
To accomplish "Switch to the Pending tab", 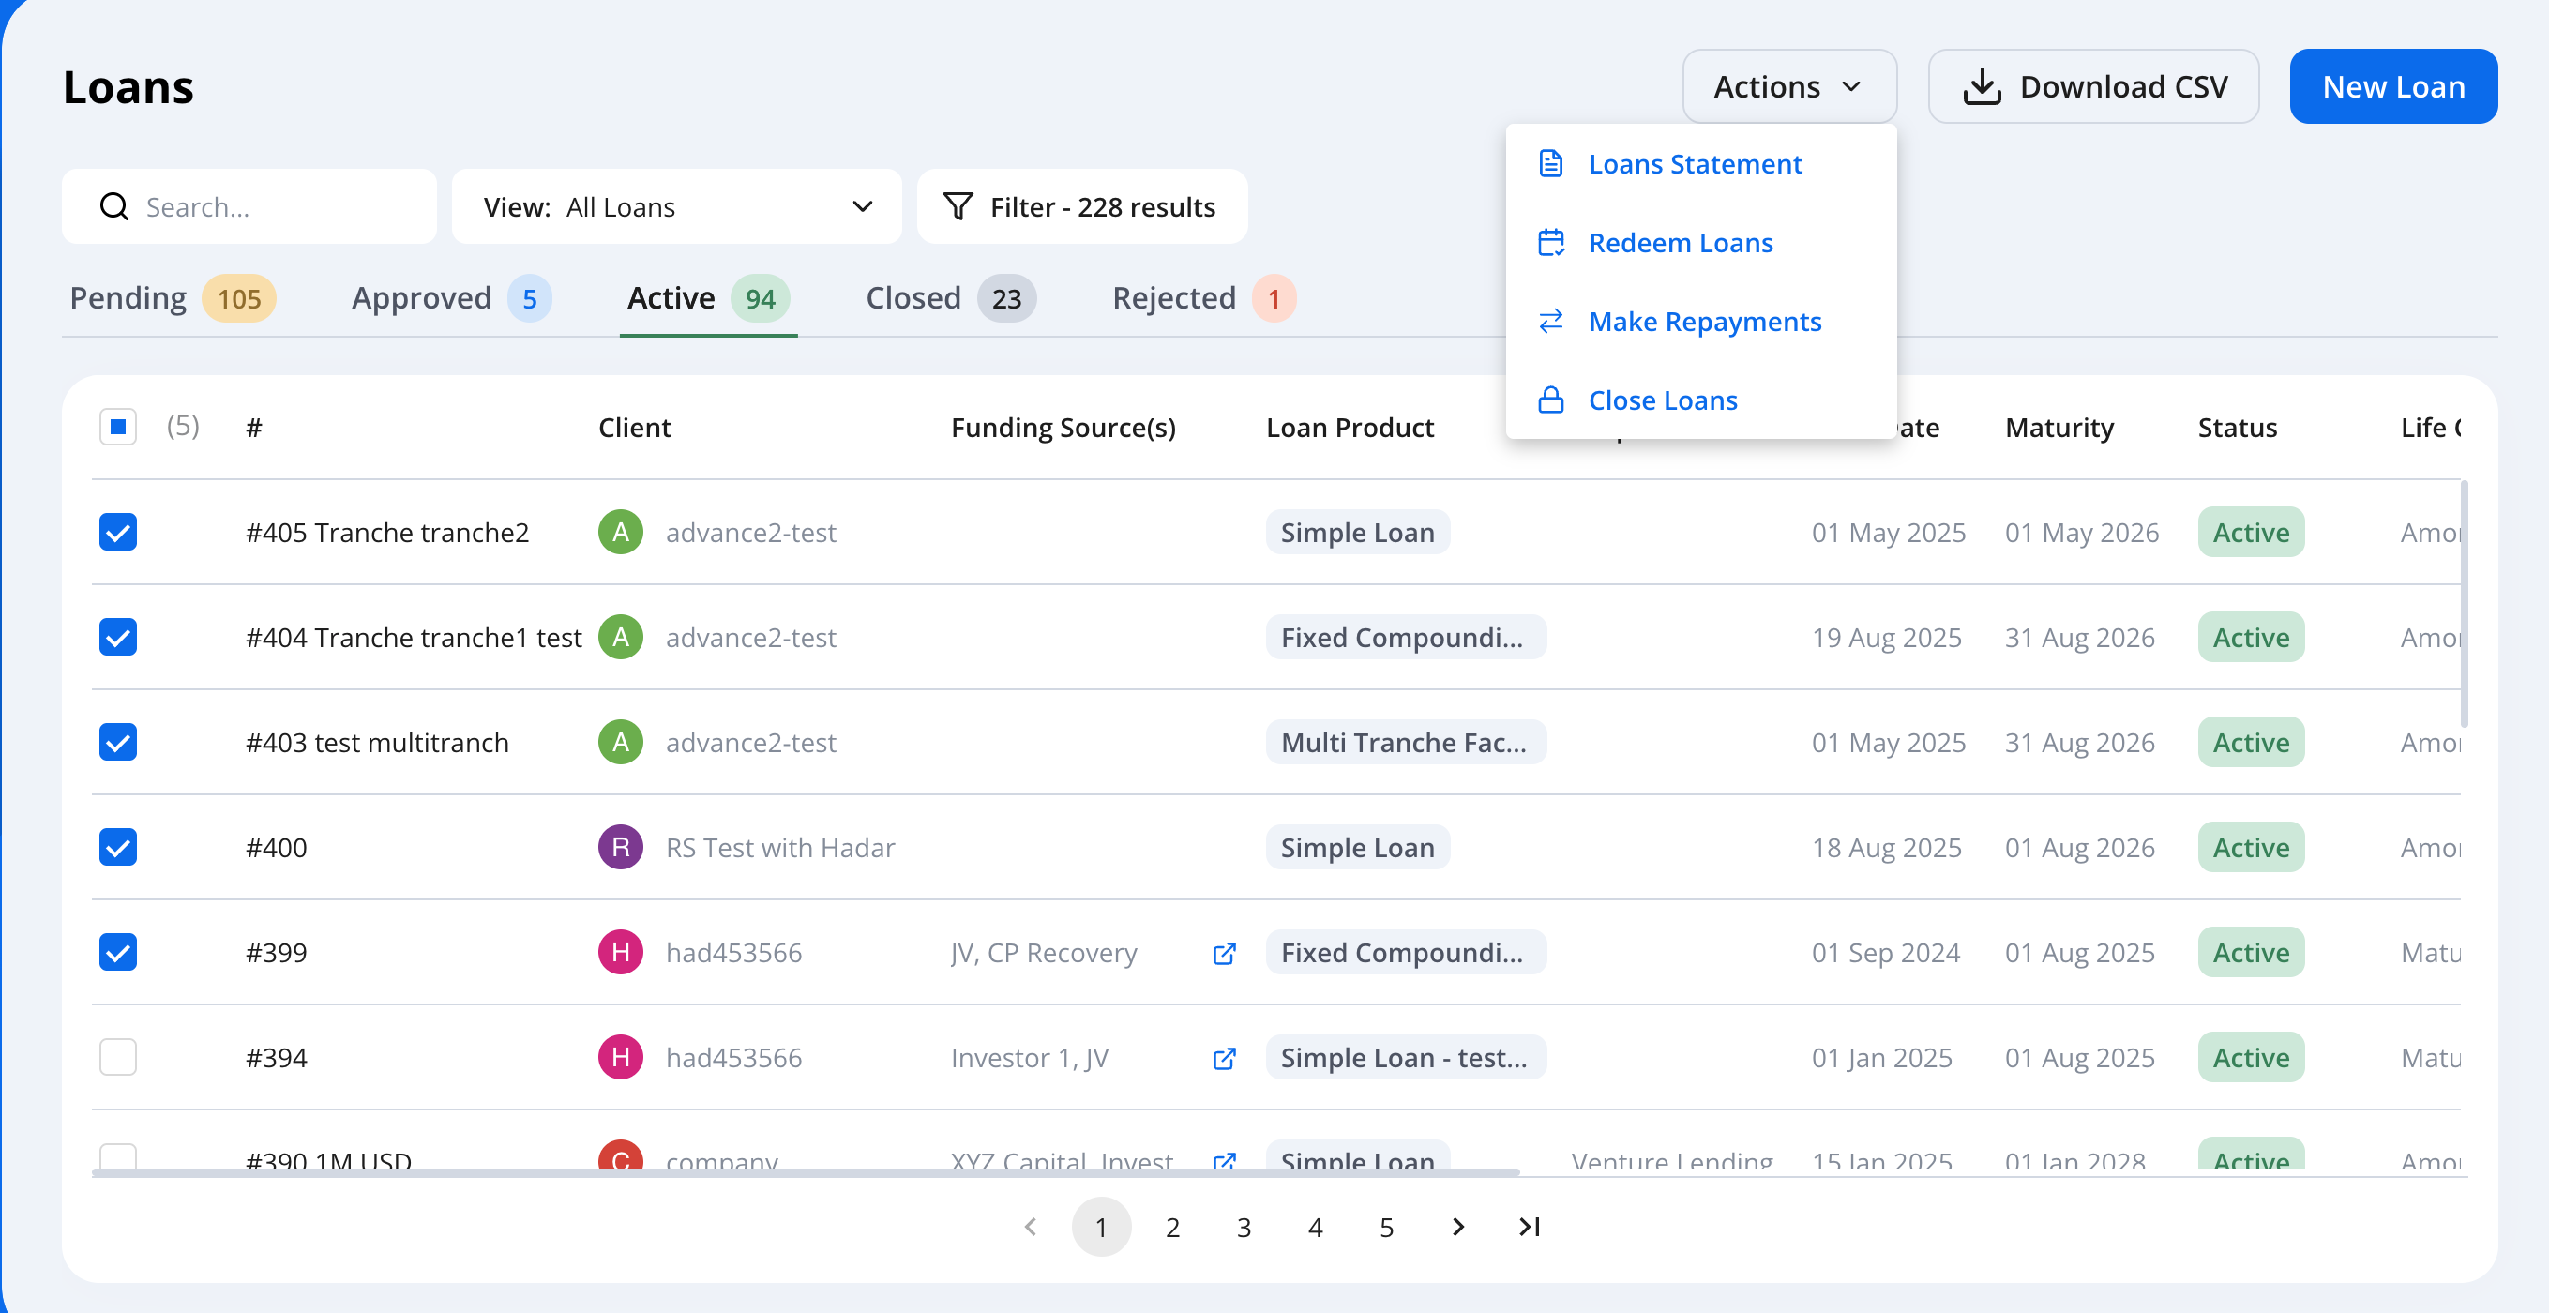I will [173, 298].
